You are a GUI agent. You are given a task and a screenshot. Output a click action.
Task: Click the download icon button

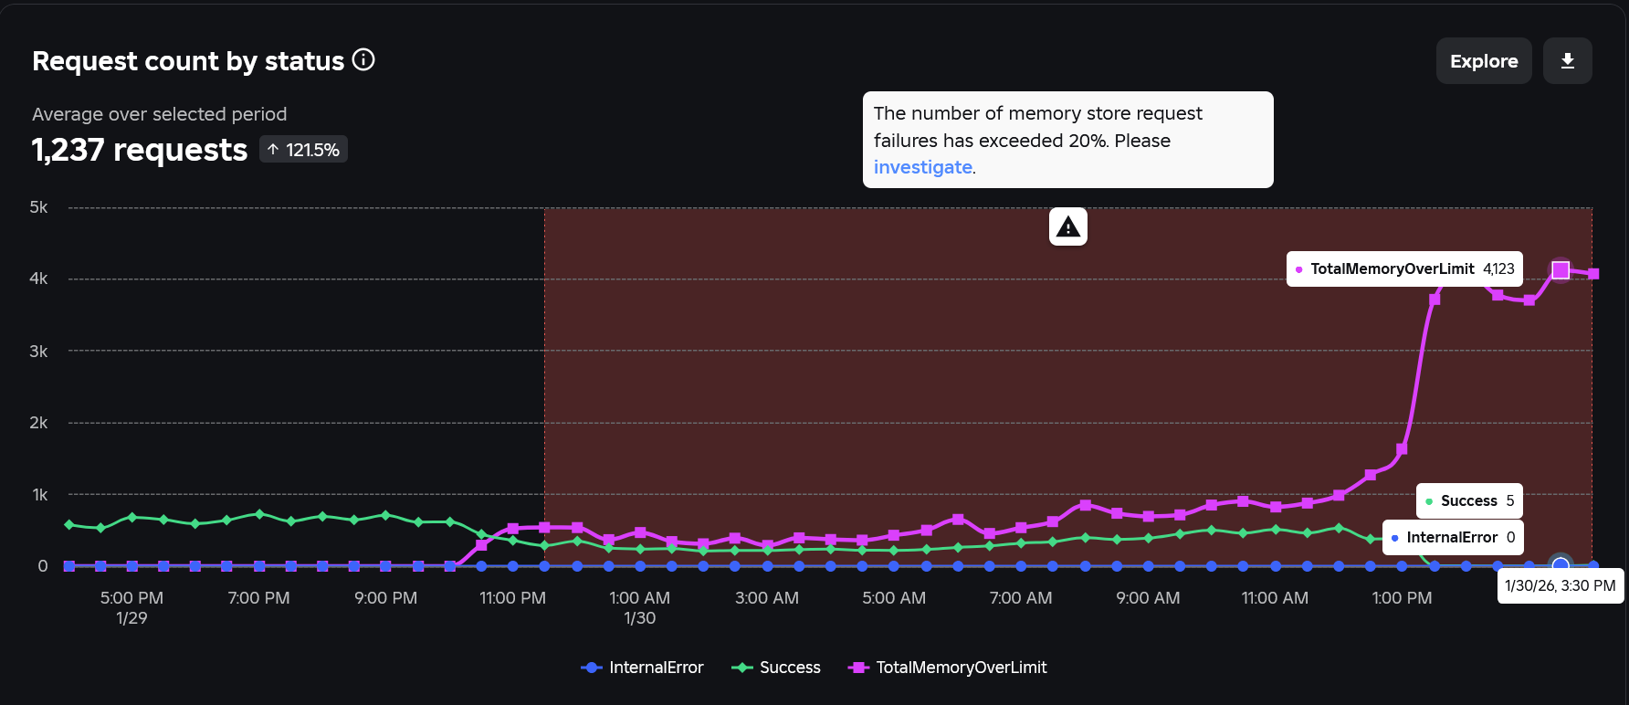coord(1567,61)
